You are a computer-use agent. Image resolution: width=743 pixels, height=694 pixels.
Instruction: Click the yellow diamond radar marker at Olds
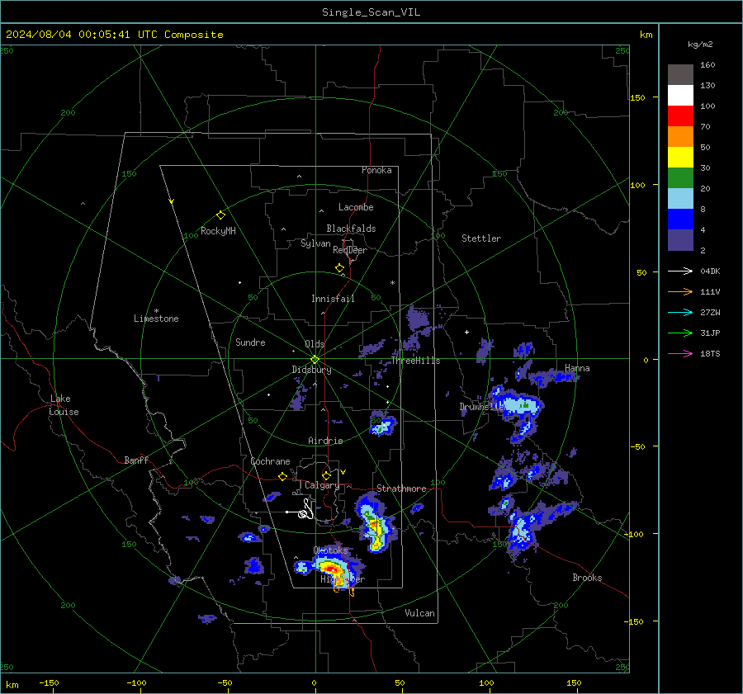click(315, 360)
